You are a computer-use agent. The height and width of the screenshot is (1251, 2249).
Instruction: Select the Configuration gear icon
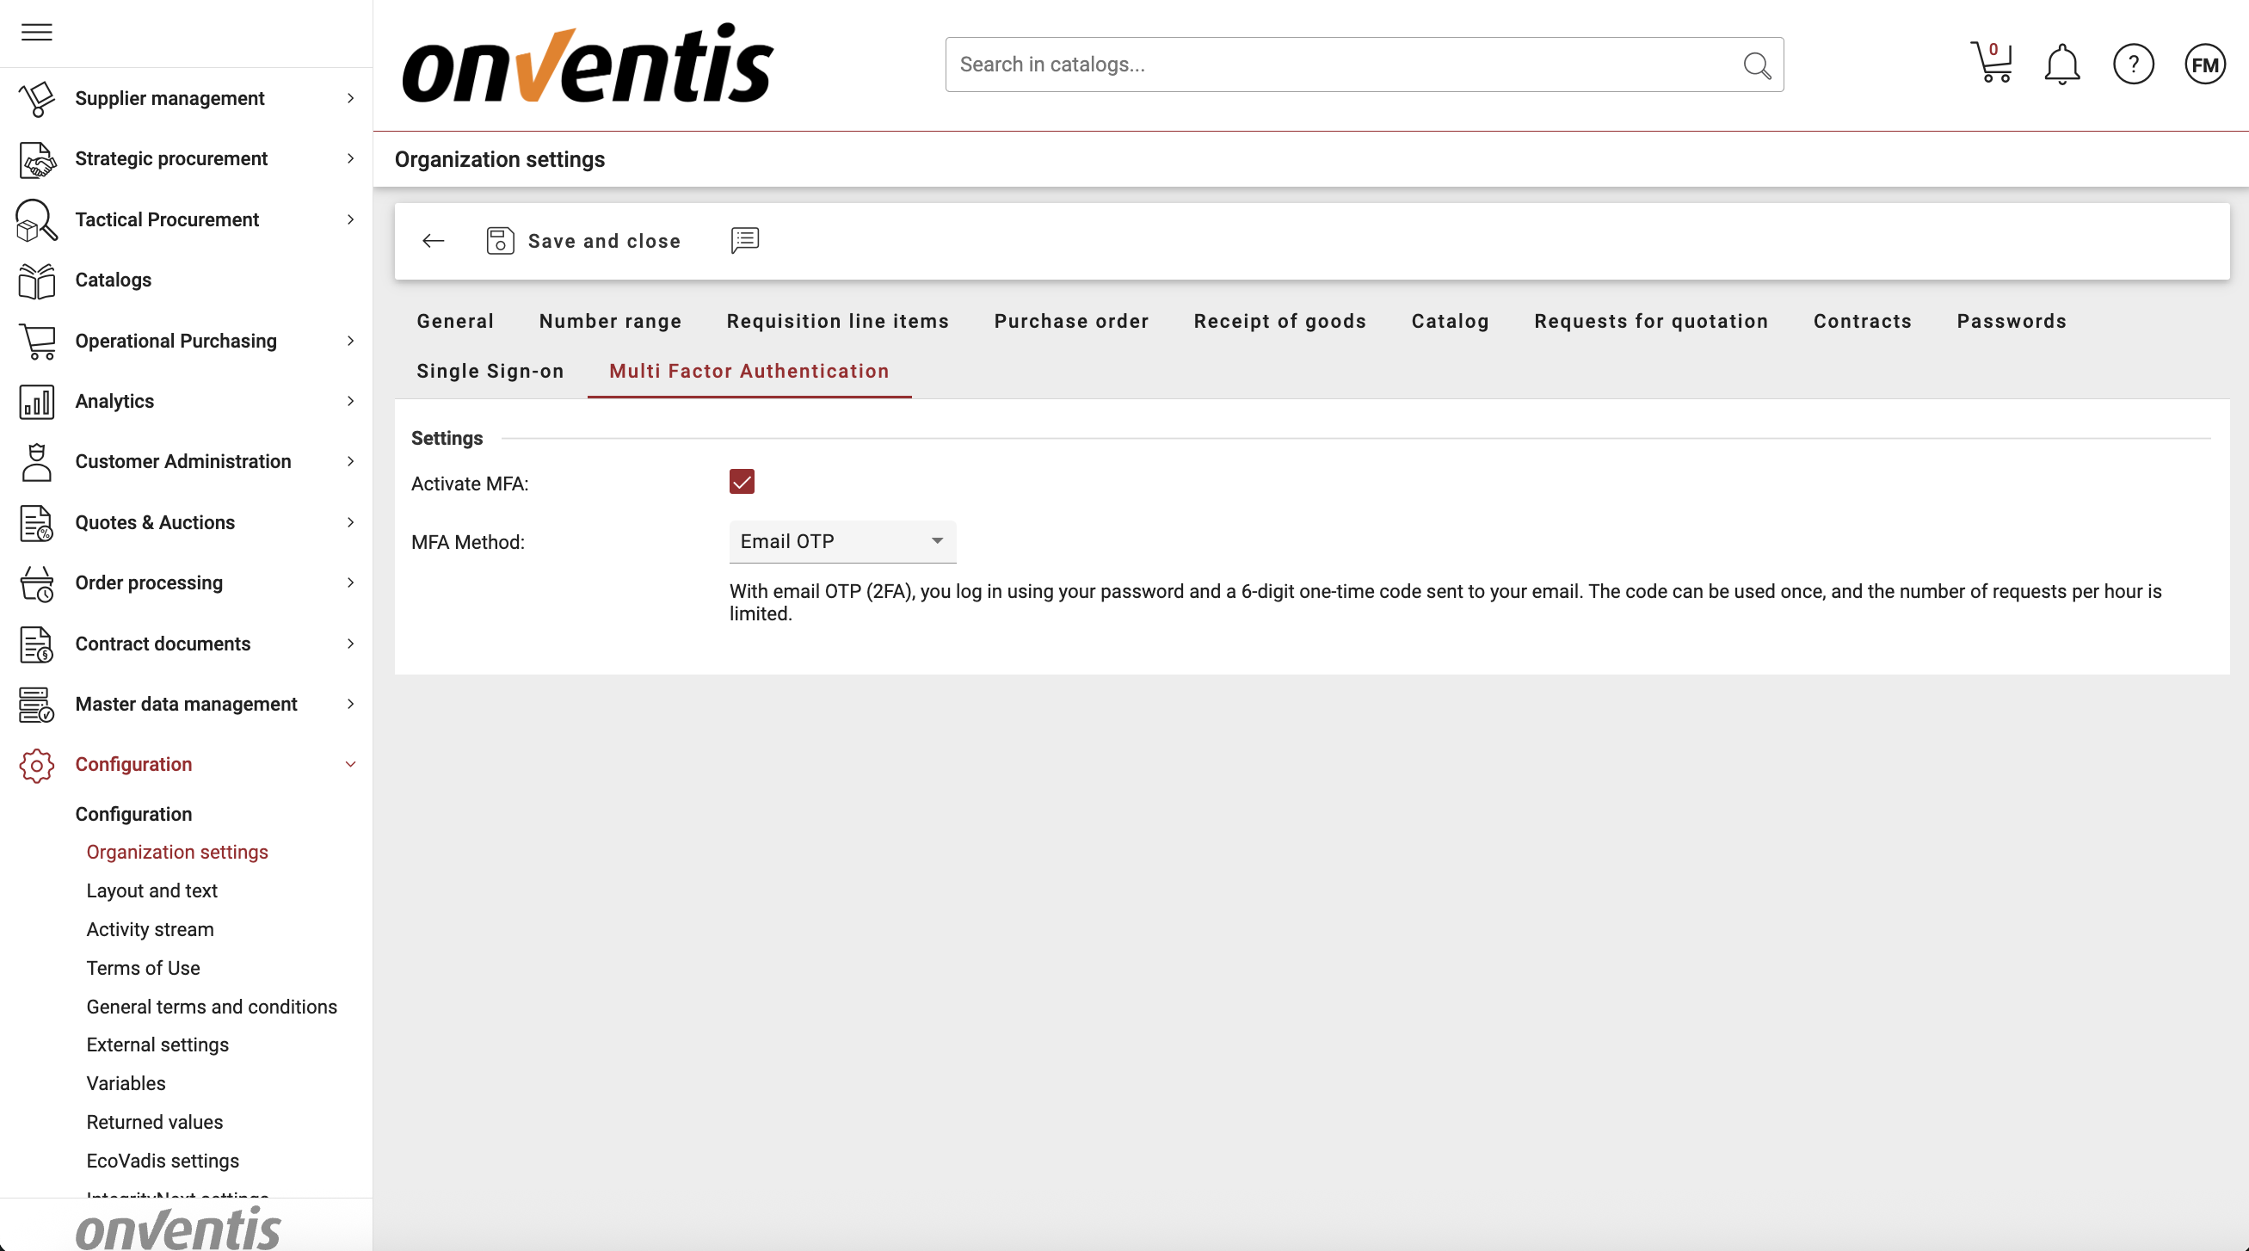pos(36,766)
